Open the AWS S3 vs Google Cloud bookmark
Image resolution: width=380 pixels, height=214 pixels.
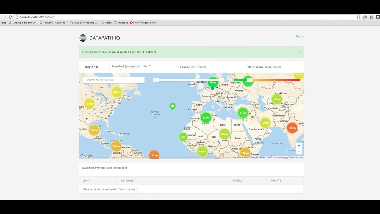click(x=84, y=23)
